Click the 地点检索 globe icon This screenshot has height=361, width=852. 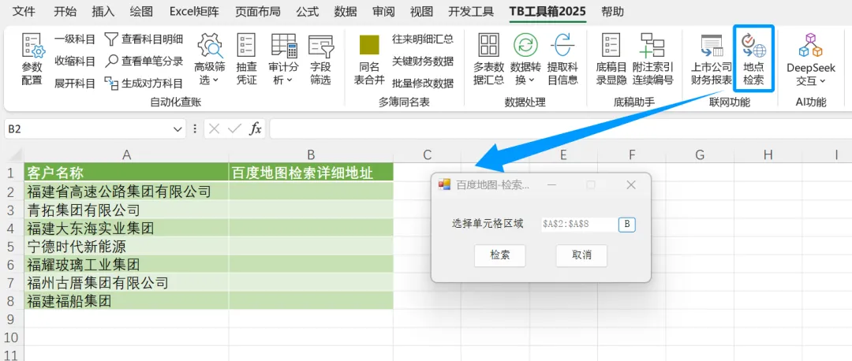753,46
